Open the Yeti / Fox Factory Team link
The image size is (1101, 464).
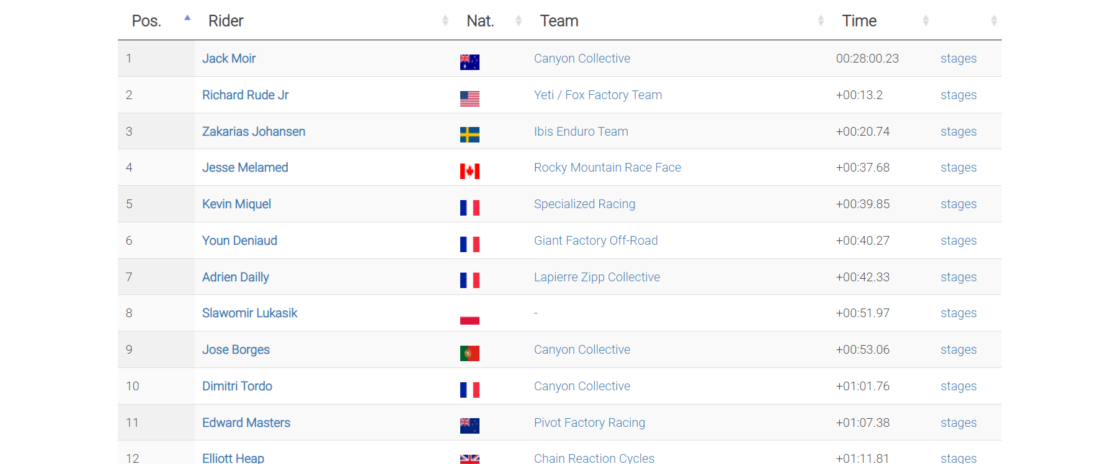597,95
